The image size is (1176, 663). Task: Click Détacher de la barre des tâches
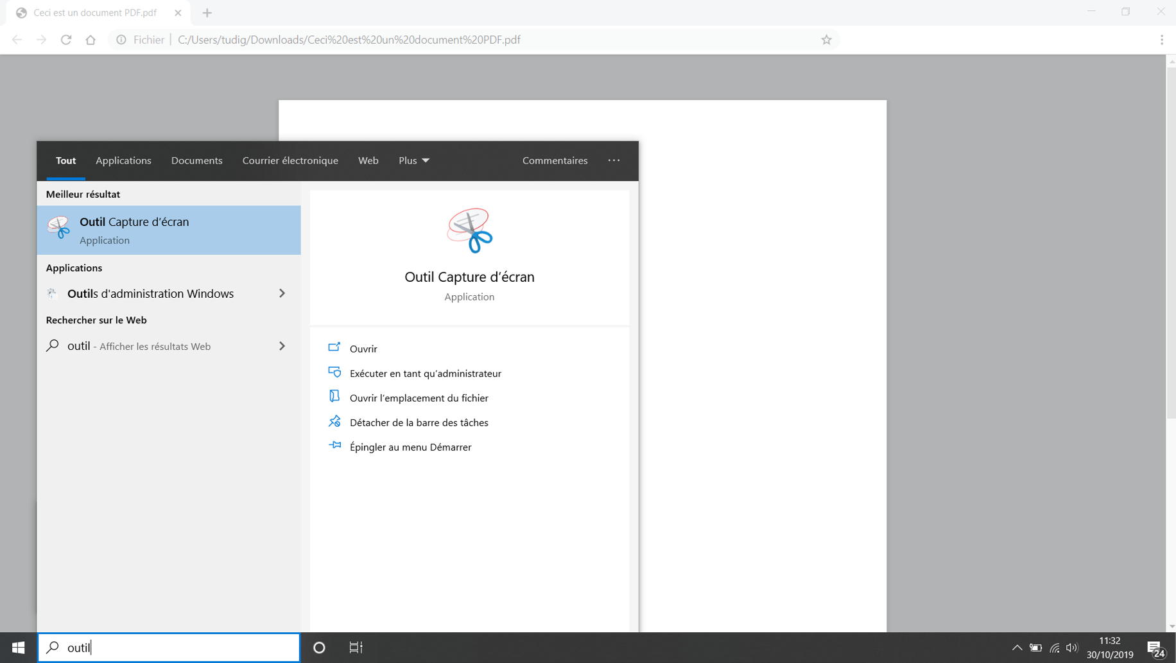click(x=419, y=422)
